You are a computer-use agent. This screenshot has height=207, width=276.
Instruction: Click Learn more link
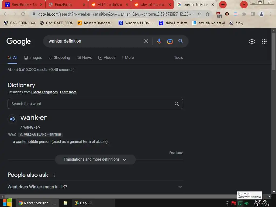click(x=68, y=92)
